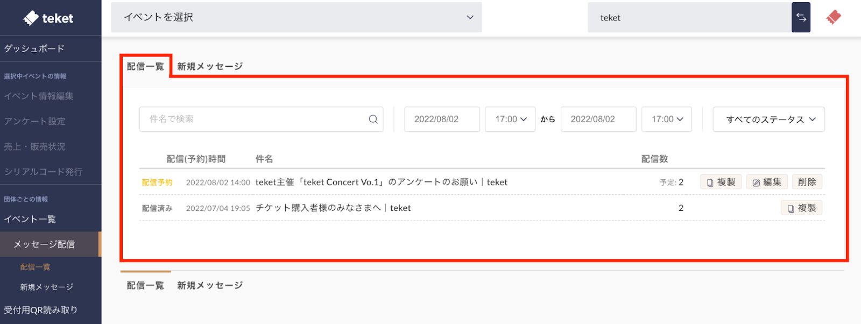Open the start time 17:00 dropdown
This screenshot has height=324, width=861.
click(510, 119)
